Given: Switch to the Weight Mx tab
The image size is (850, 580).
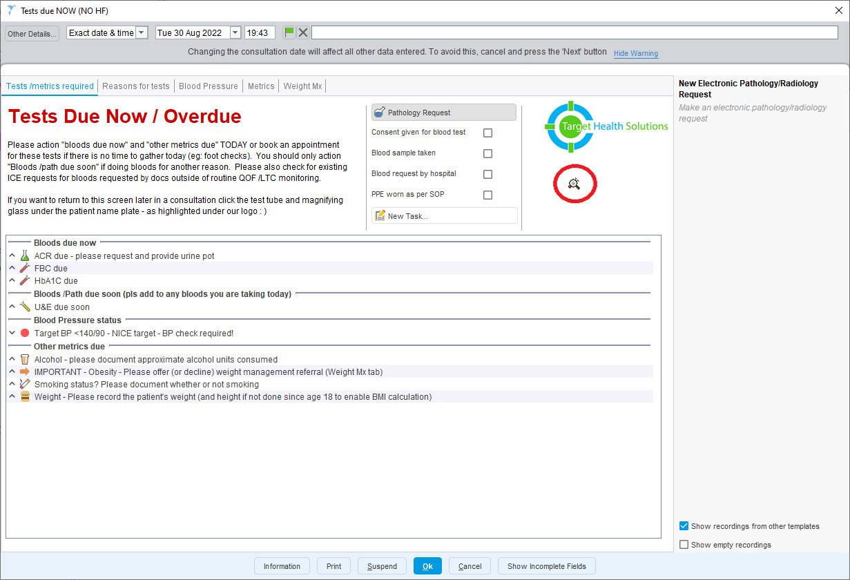Looking at the screenshot, I should [302, 86].
